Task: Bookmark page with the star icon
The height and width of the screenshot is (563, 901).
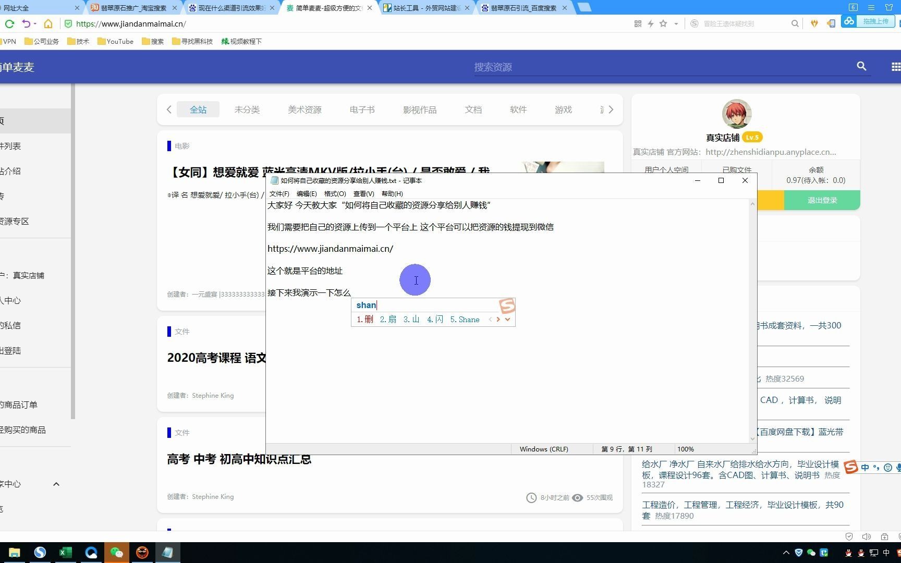Action: (x=663, y=23)
